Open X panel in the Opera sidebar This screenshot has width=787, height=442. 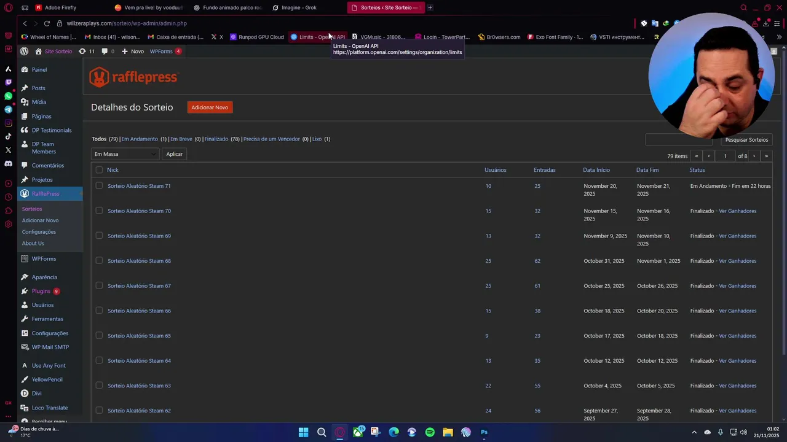point(8,150)
